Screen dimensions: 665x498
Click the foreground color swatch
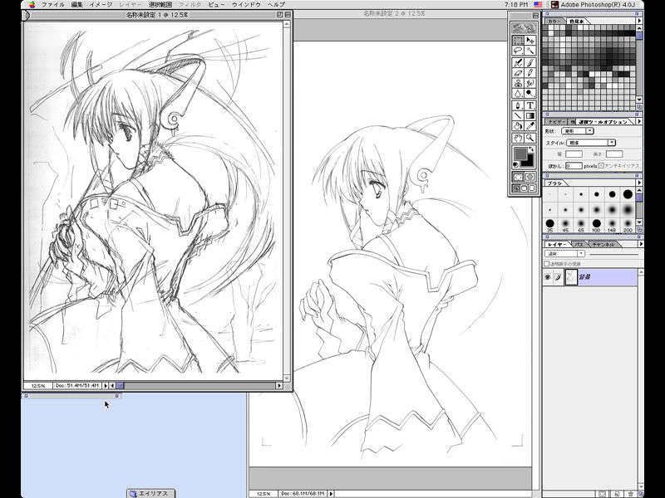[520, 153]
